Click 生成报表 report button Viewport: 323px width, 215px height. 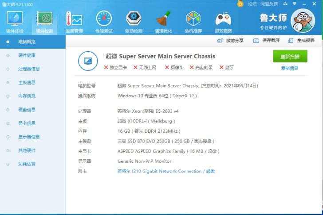(x=301, y=40)
